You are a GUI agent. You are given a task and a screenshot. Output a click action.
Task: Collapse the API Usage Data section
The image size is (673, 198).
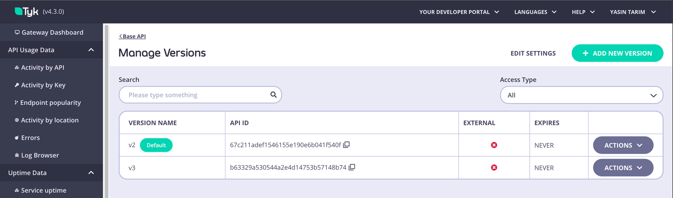click(x=91, y=49)
